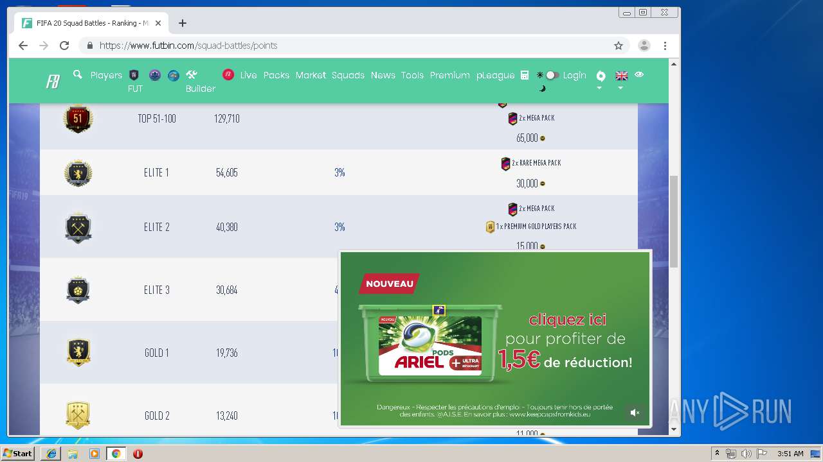Open the Live menu

(x=248, y=75)
